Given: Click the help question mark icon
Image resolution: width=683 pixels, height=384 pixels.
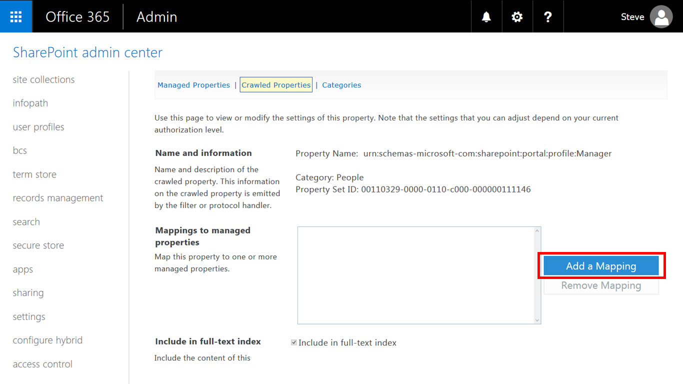Looking at the screenshot, I should [x=548, y=16].
